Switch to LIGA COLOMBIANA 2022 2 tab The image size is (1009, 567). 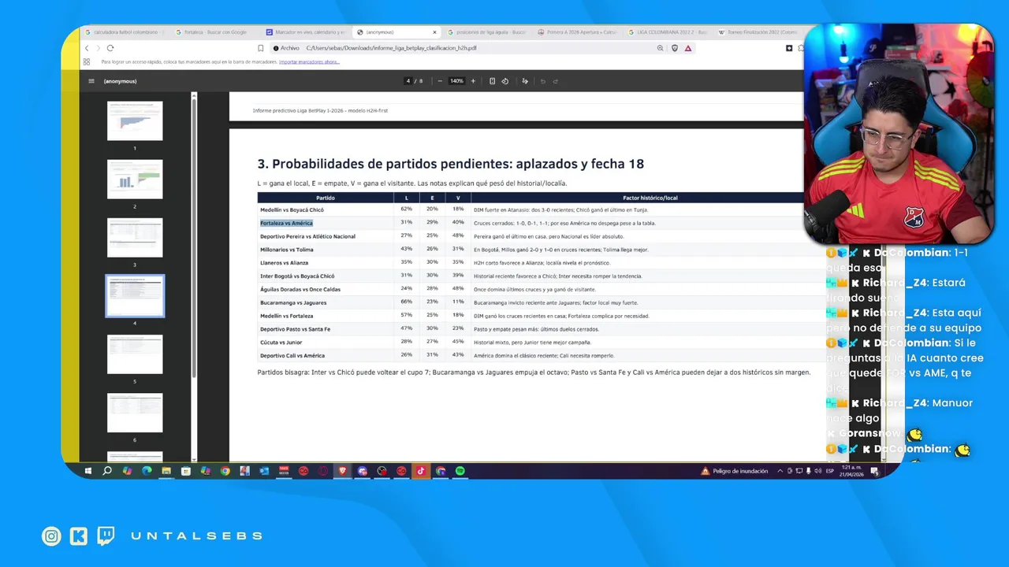[x=669, y=32]
